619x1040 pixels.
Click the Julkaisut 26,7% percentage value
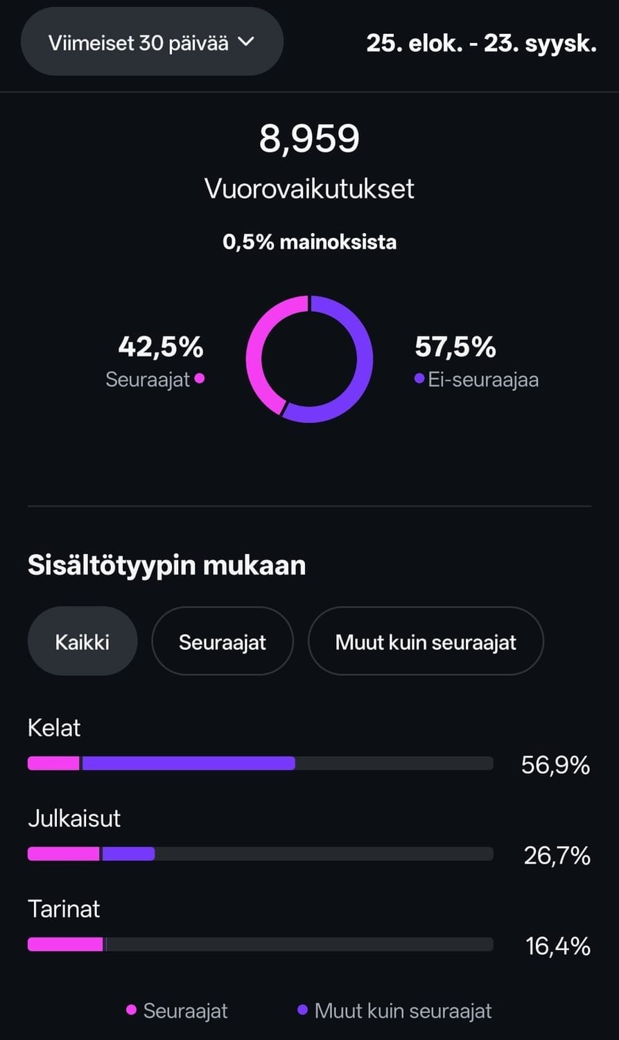tap(557, 856)
